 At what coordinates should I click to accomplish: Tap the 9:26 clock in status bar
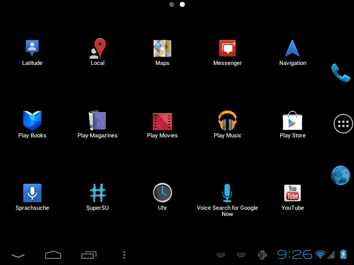tap(295, 255)
